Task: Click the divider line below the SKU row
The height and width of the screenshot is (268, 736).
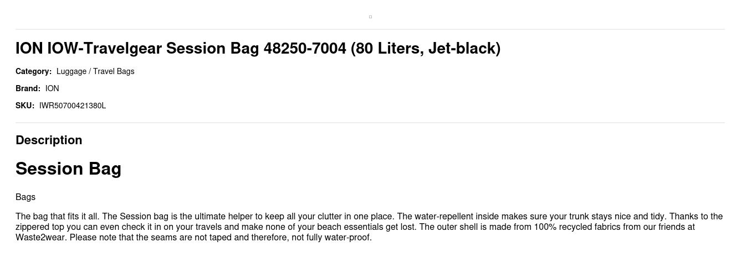Action: [x=370, y=123]
